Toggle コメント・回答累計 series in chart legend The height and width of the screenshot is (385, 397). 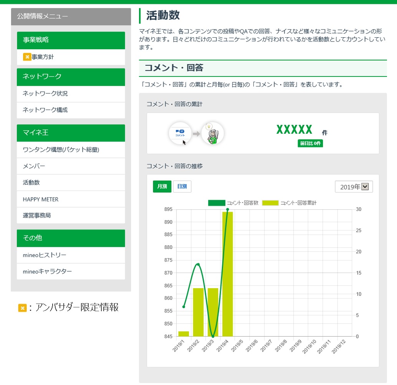(289, 203)
